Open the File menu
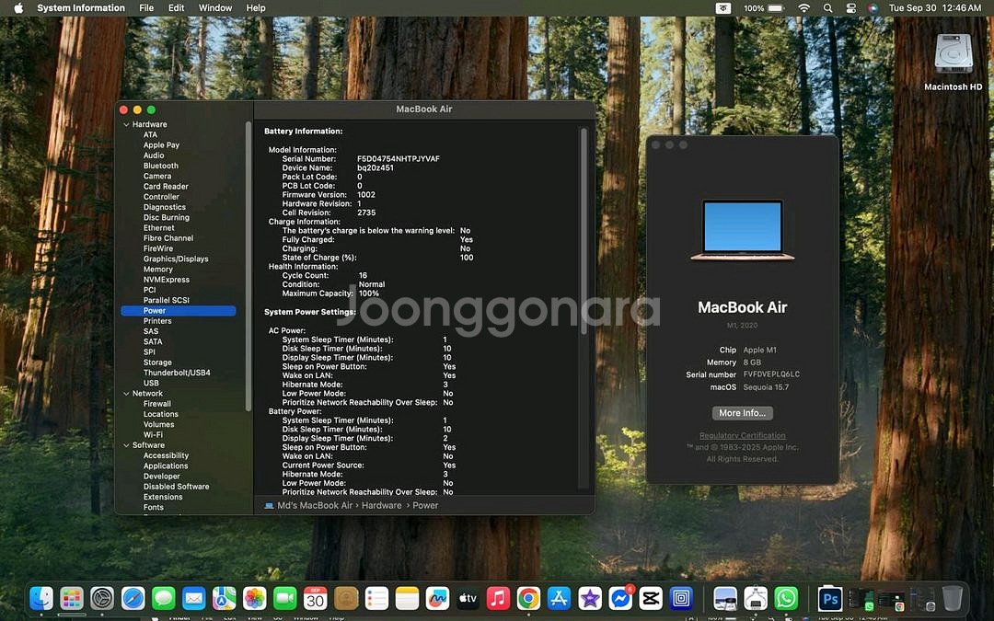 [x=146, y=8]
